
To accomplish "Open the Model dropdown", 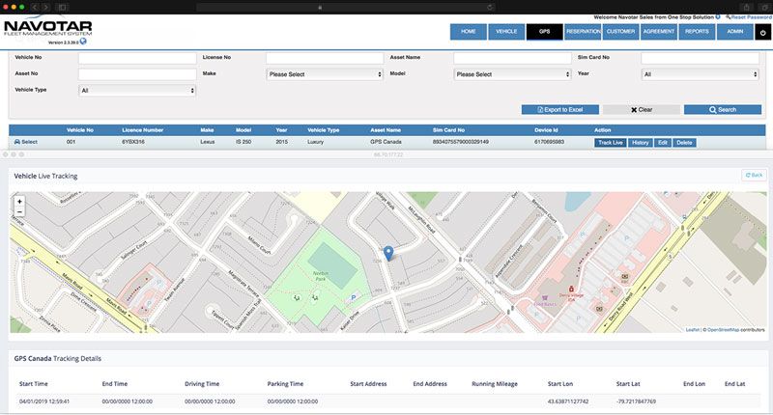I will [512, 74].
